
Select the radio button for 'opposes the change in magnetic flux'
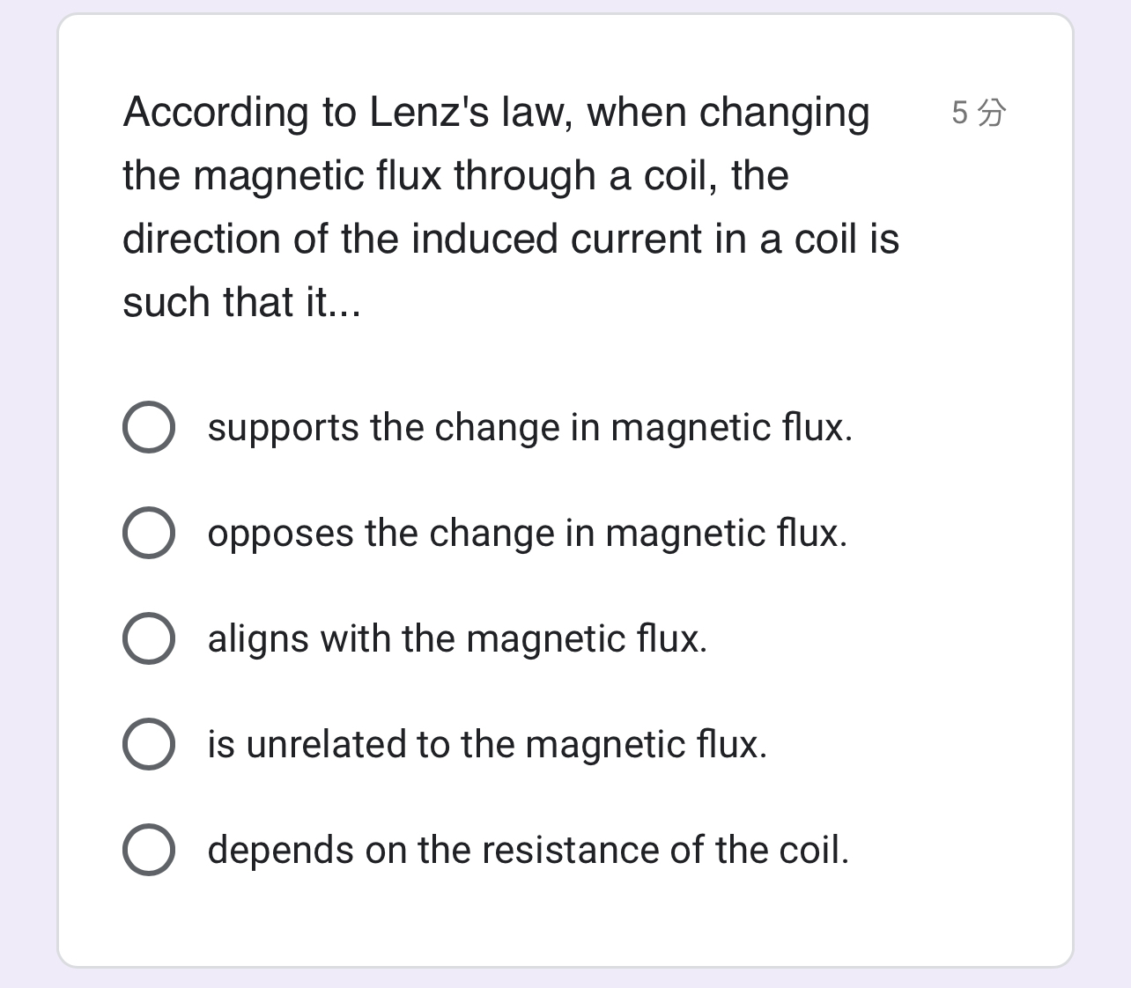coord(148,533)
